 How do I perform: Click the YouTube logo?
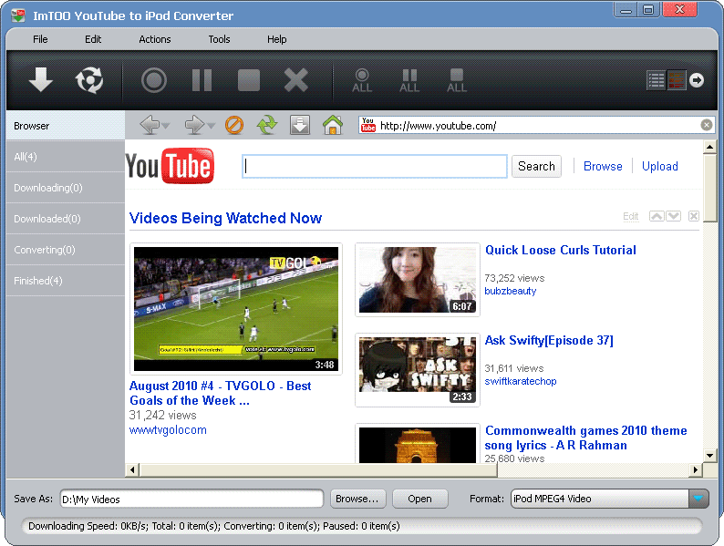tap(170, 166)
